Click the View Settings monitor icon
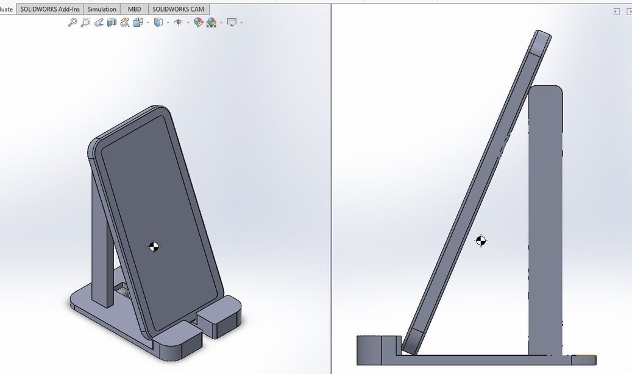Screen dimensions: 632x374 tap(232, 23)
